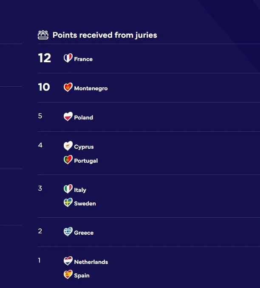Click the Netherlands heart flag icon
The image size is (260, 288).
pyautogui.click(x=68, y=260)
